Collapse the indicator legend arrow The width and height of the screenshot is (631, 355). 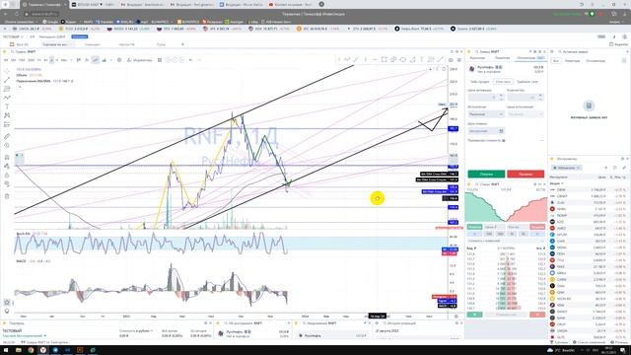tap(20, 86)
